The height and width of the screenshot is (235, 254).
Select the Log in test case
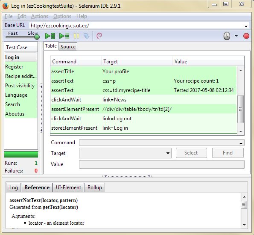pyautogui.click(x=21, y=57)
